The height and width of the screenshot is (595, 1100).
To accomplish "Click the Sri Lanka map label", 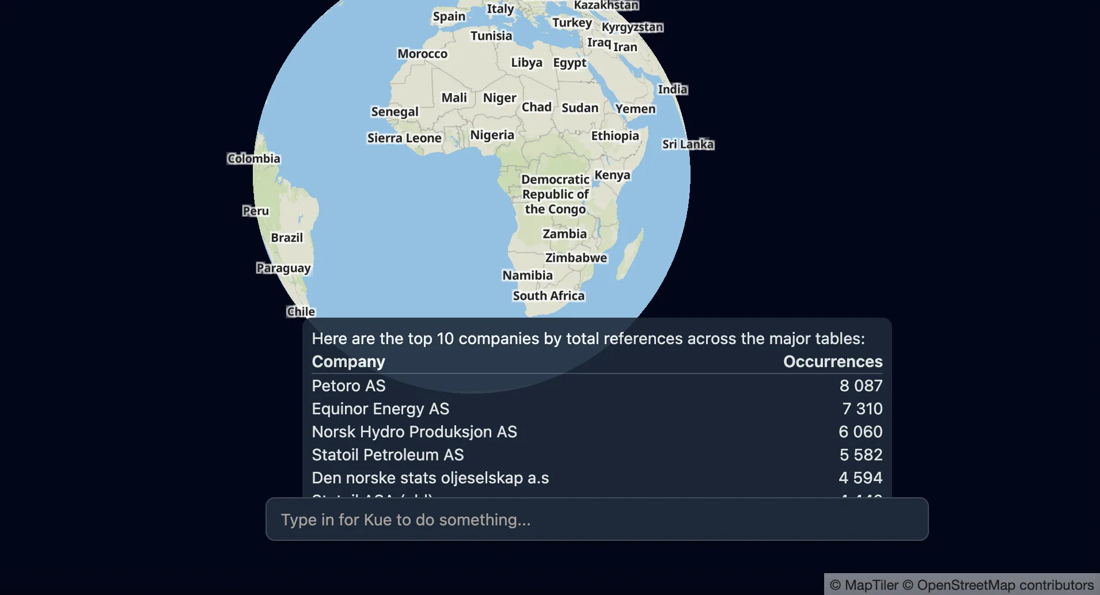I will click(x=688, y=144).
